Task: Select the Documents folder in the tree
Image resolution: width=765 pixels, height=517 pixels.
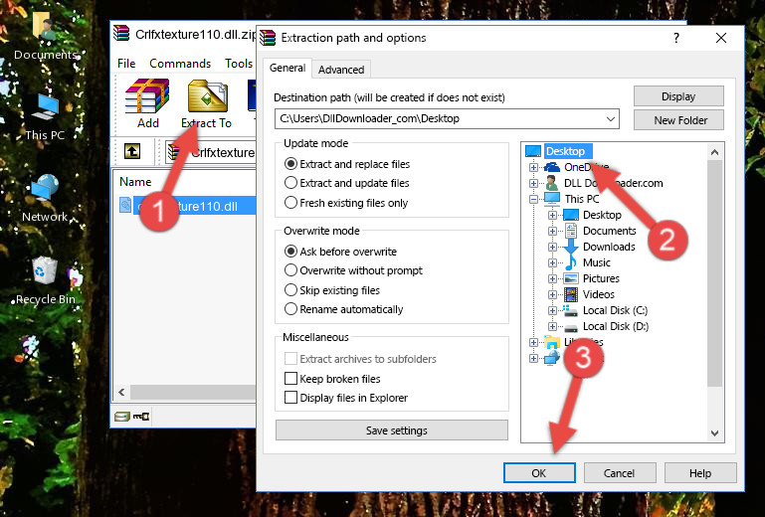Action: pos(610,231)
